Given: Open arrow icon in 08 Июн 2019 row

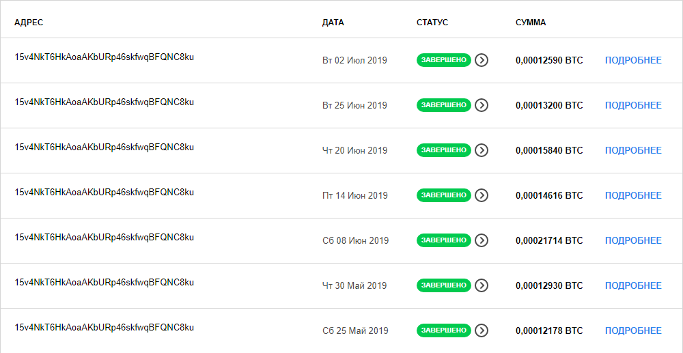Looking at the screenshot, I should click(482, 240).
